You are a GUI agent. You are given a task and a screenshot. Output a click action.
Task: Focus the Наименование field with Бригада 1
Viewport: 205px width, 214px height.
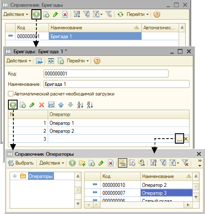pyautogui.click(x=116, y=84)
